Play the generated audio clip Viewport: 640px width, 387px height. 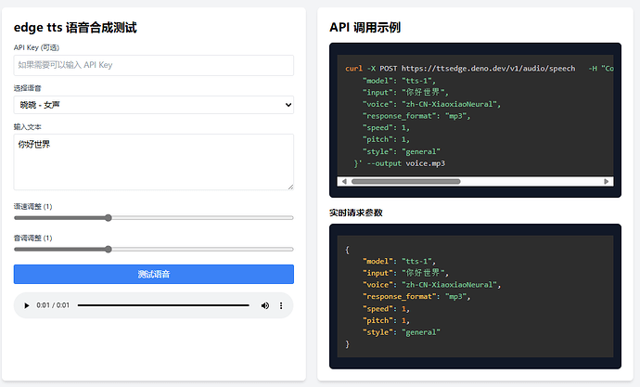tap(27, 305)
